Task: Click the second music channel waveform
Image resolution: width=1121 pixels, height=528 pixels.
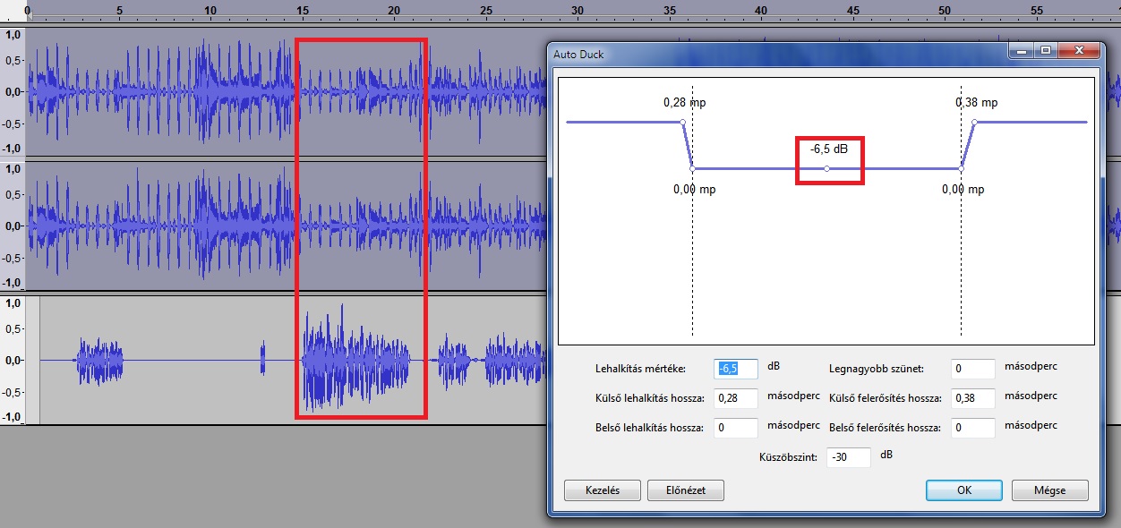Action: tap(287, 226)
